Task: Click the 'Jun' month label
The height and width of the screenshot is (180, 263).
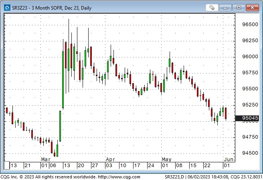Action: click(229, 160)
